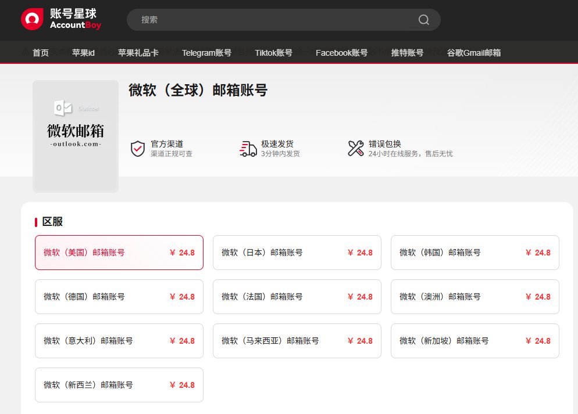Select 微软（马来西亚）邮箱账号 option
This screenshot has width=578, height=414.
tap(297, 341)
